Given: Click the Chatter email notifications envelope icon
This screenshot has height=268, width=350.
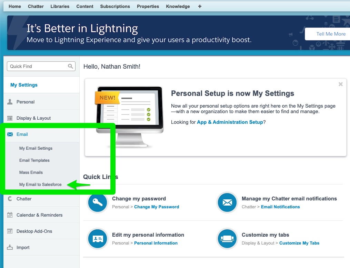Looking at the screenshot, I should (x=227, y=202).
